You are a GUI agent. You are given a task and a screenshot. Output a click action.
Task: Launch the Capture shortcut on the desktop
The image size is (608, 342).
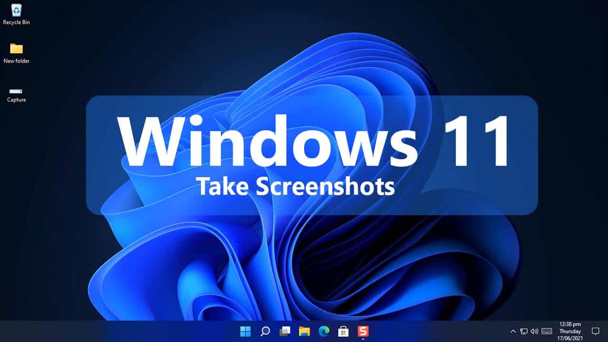point(16,93)
